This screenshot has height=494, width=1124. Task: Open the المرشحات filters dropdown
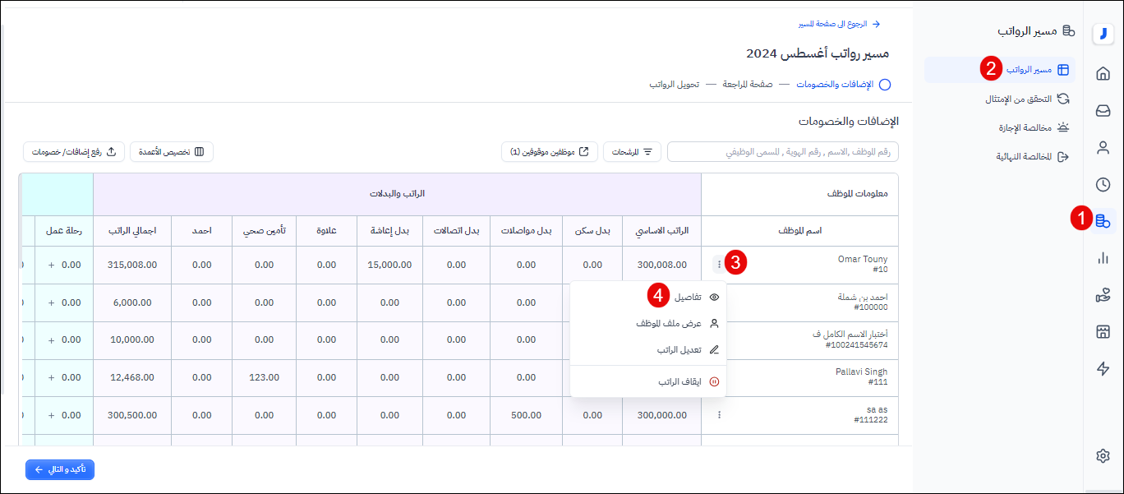pyautogui.click(x=632, y=152)
